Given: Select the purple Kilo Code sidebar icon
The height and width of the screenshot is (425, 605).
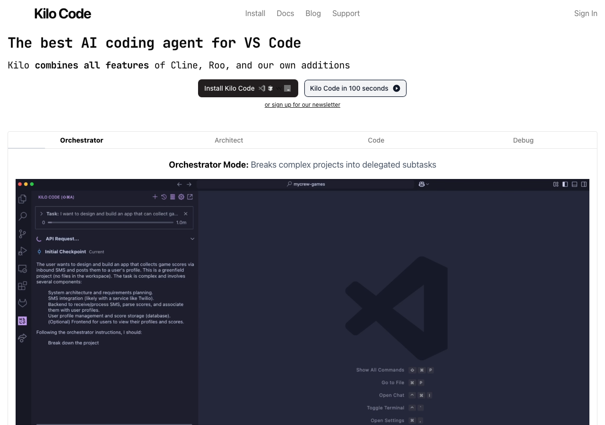Looking at the screenshot, I should click(x=22, y=321).
